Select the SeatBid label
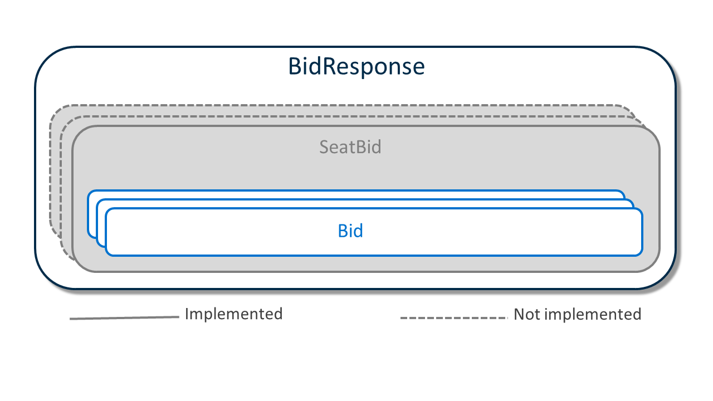713x401 pixels. coord(350,147)
